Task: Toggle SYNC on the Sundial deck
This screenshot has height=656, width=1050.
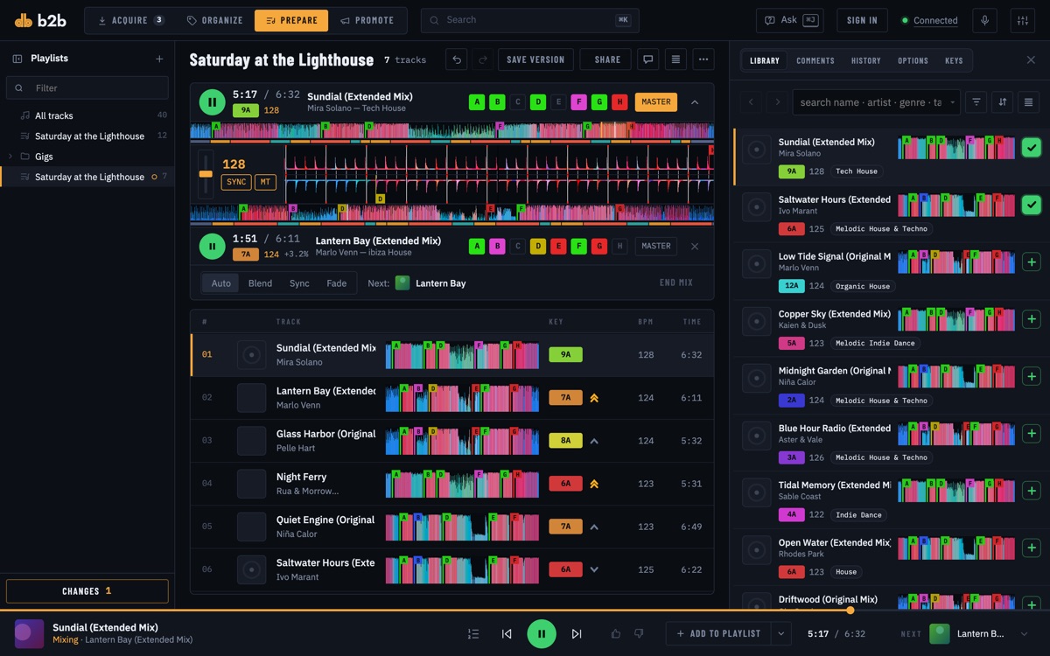Action: pos(236,182)
